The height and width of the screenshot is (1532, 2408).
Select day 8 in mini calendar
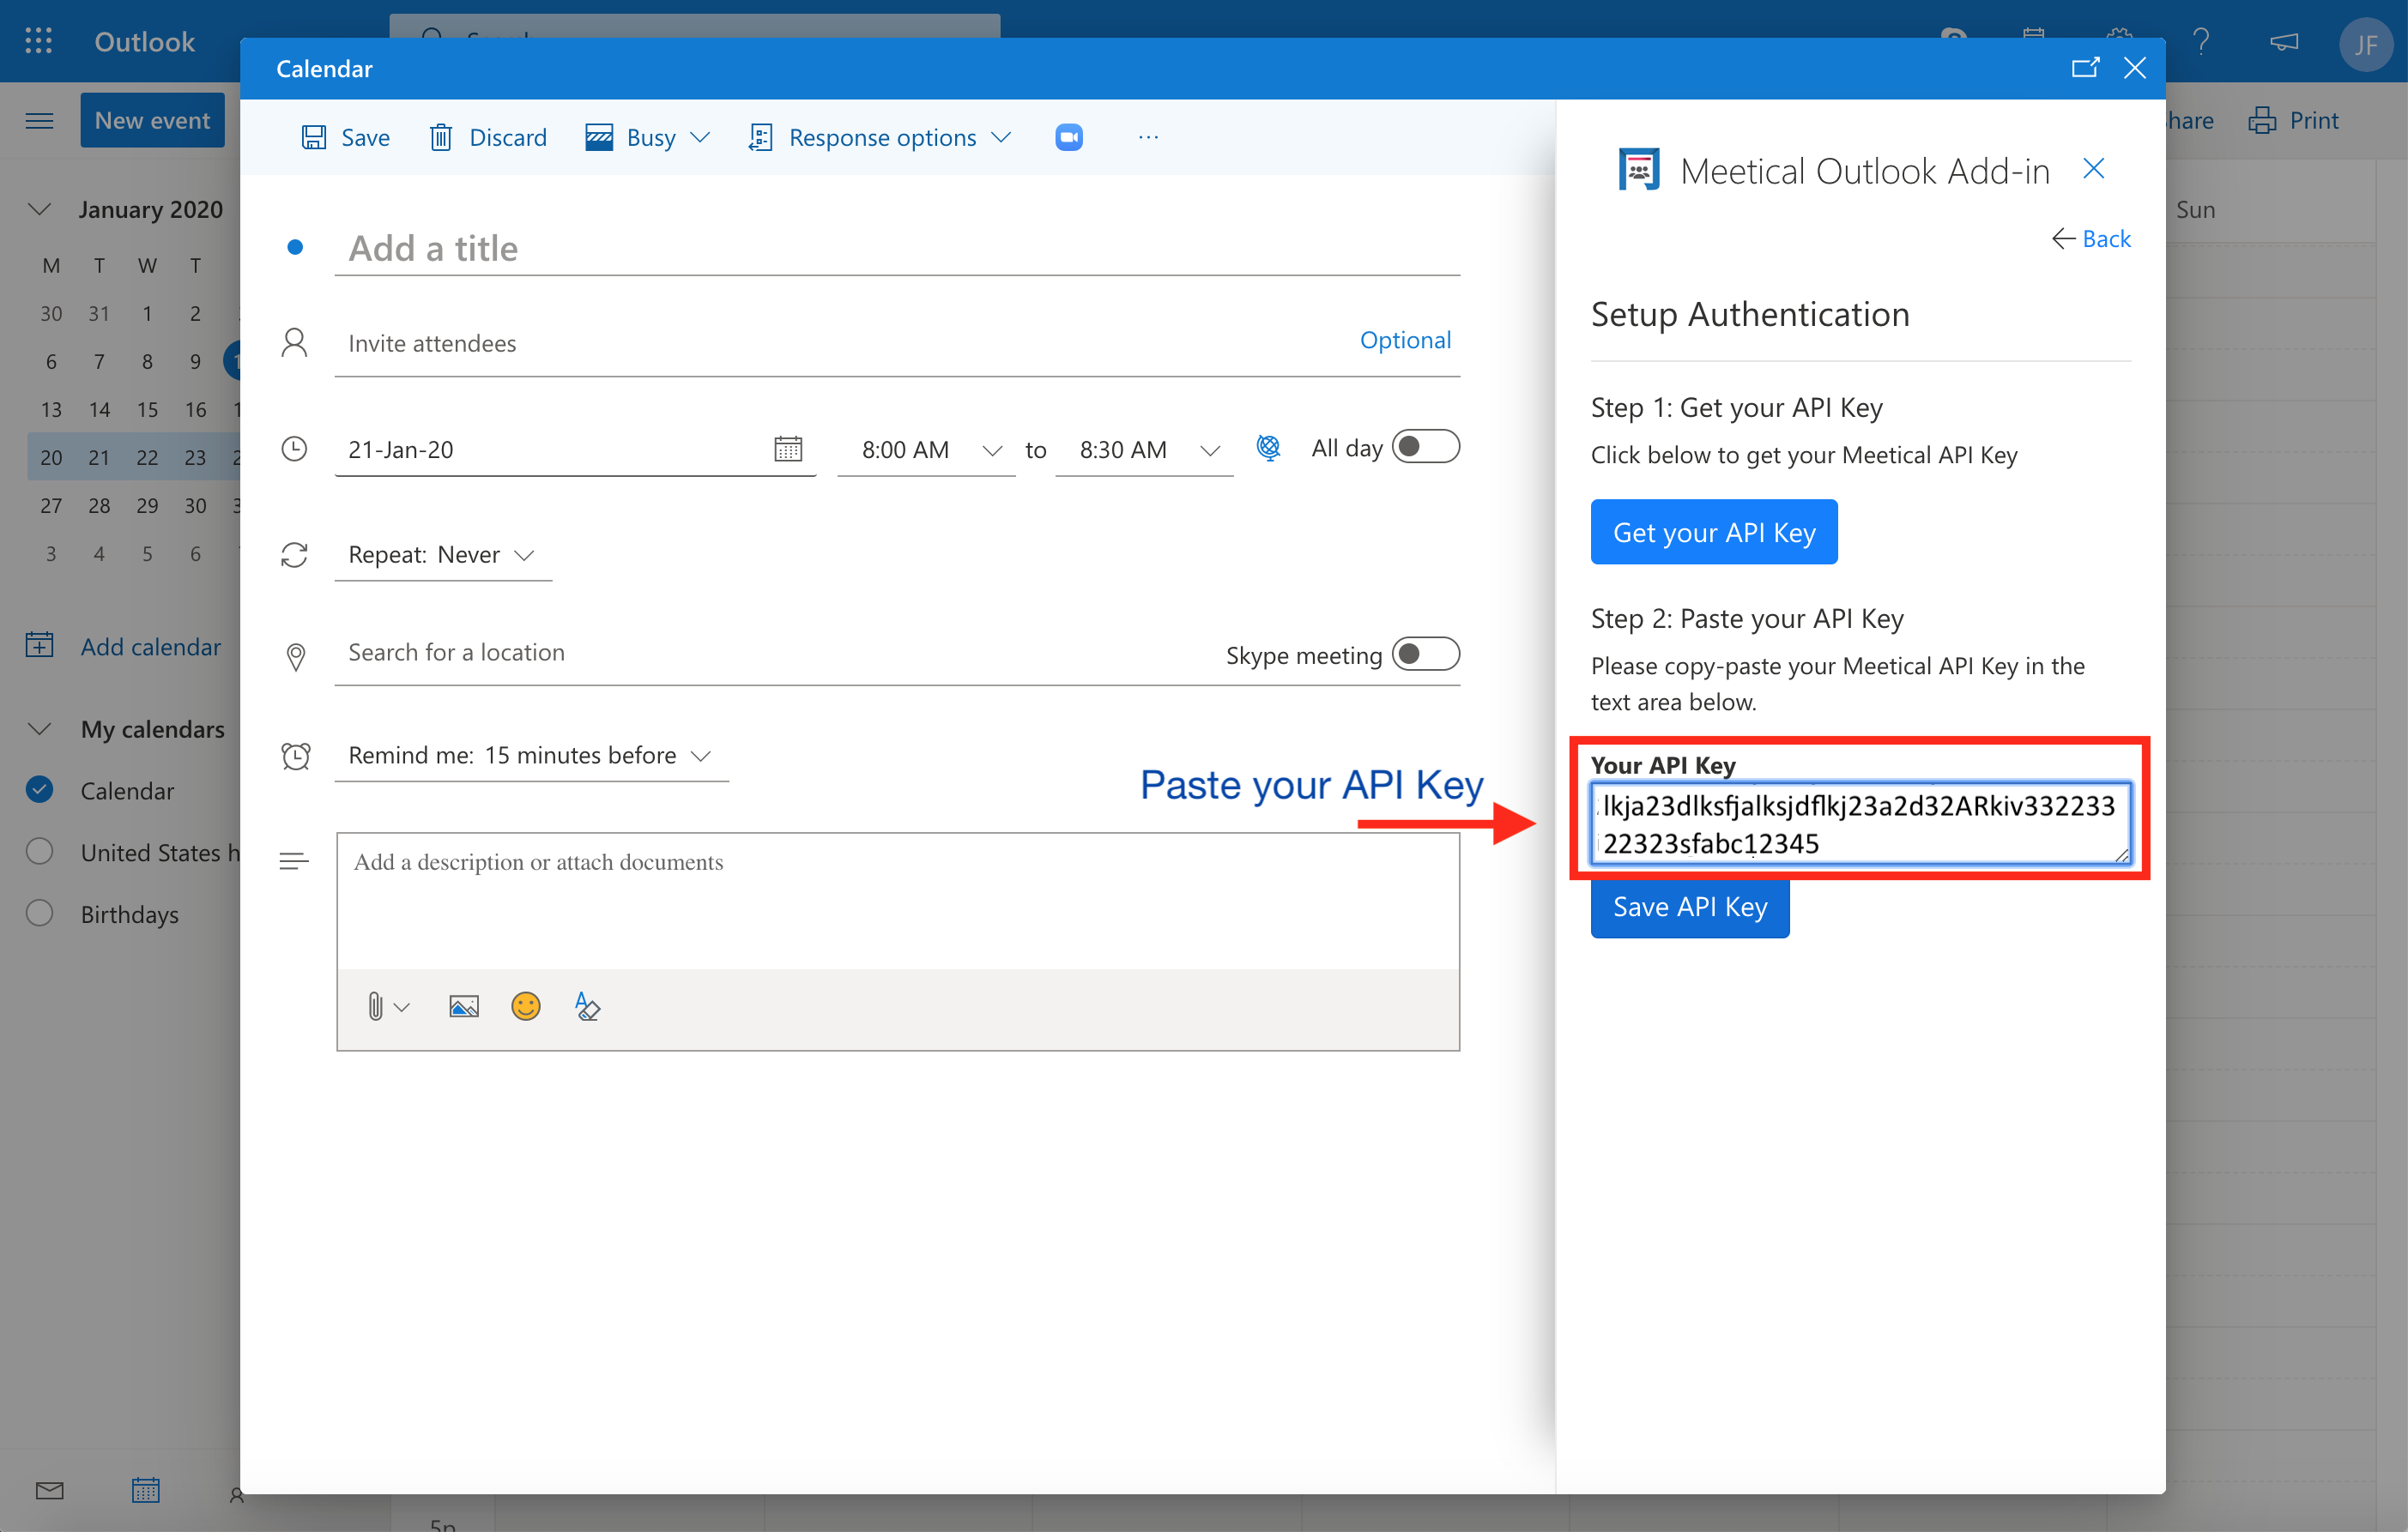pyautogui.click(x=147, y=362)
